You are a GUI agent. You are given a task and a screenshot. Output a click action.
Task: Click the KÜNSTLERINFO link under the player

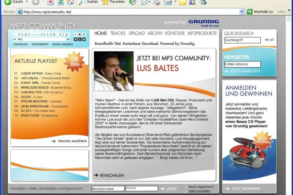[x=40, y=45]
